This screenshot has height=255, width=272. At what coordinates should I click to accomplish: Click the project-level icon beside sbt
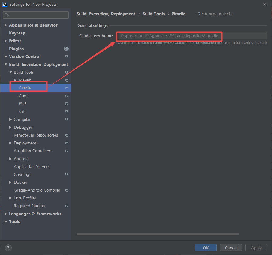[x=67, y=111]
